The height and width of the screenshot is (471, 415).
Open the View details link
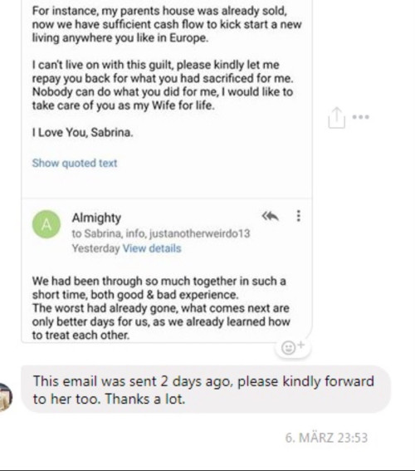(152, 248)
